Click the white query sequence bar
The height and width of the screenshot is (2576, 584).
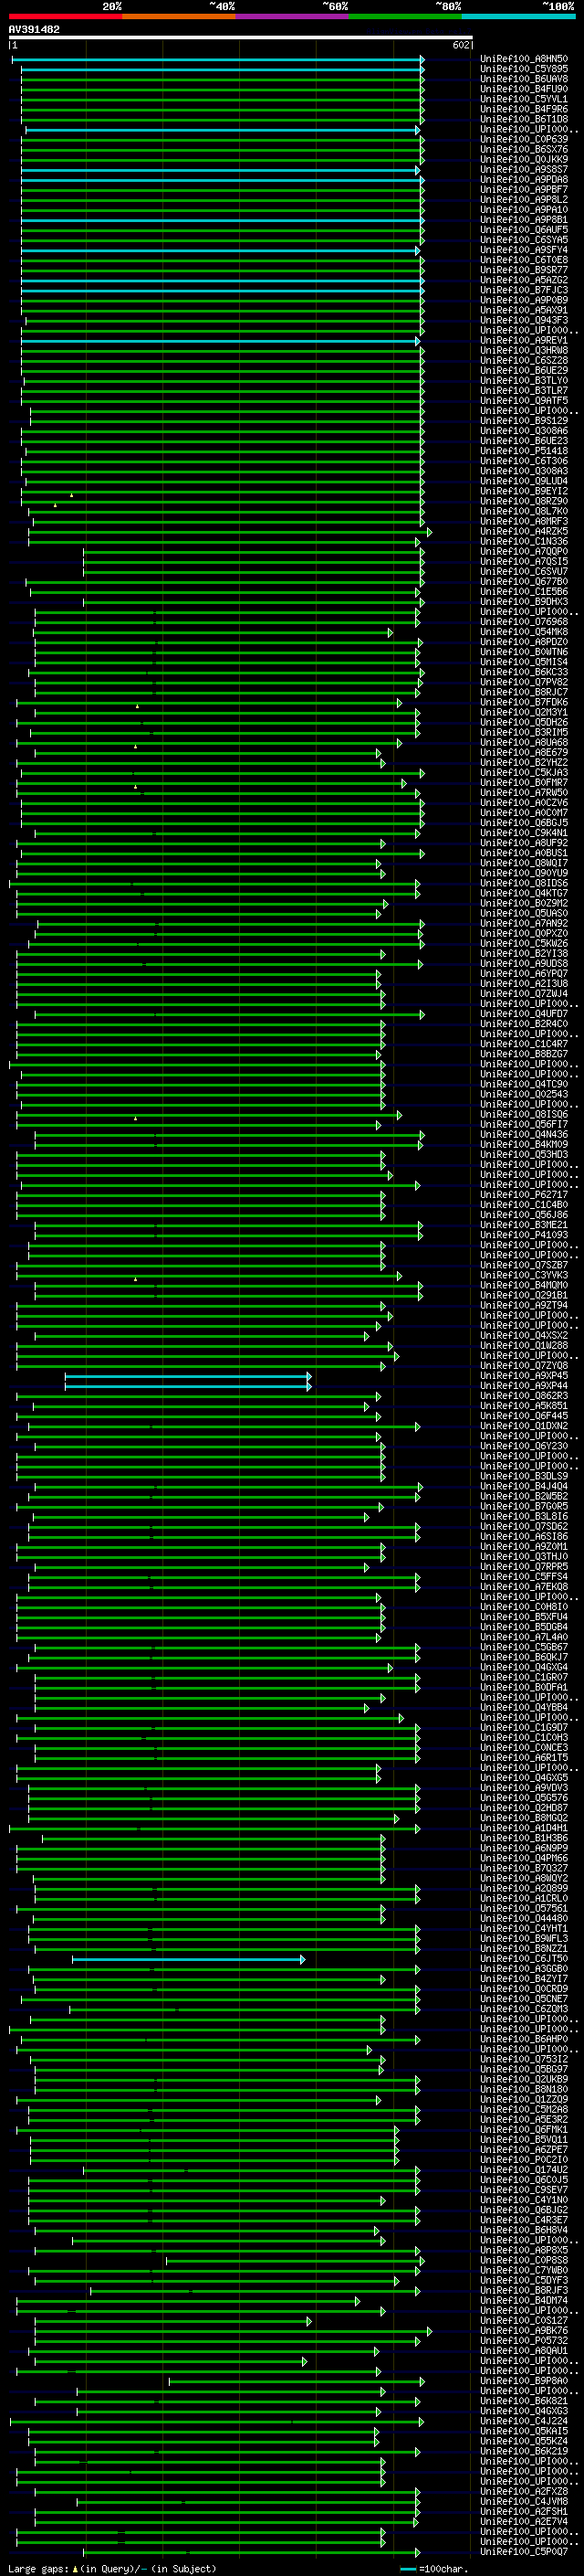[x=241, y=37]
